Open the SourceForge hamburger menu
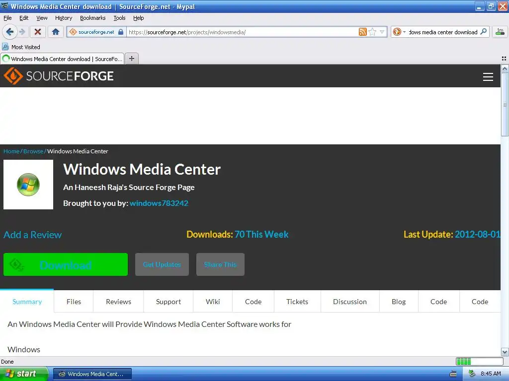The image size is (509, 381). 488,76
